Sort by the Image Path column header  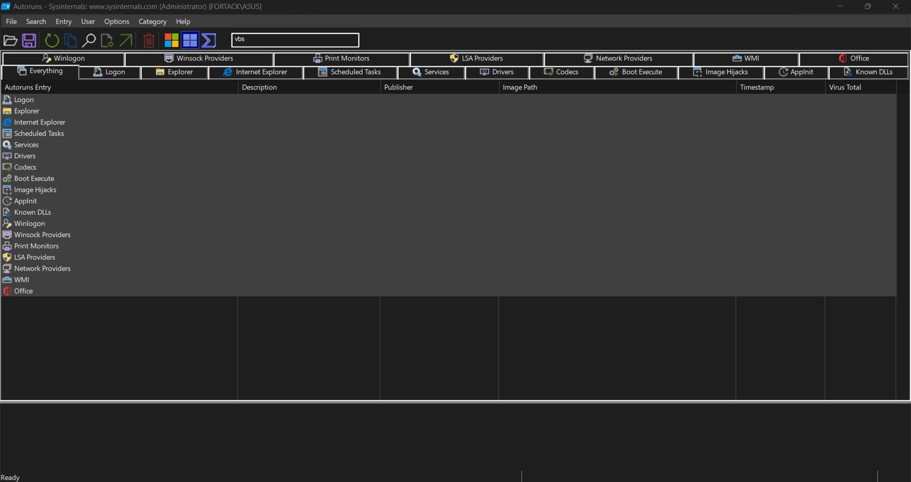point(617,87)
